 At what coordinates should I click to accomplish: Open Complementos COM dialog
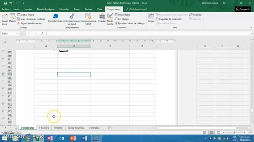(88, 19)
